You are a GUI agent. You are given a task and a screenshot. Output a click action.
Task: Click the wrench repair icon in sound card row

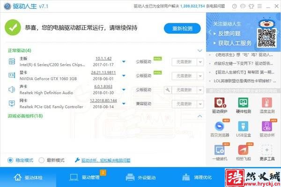168,90
